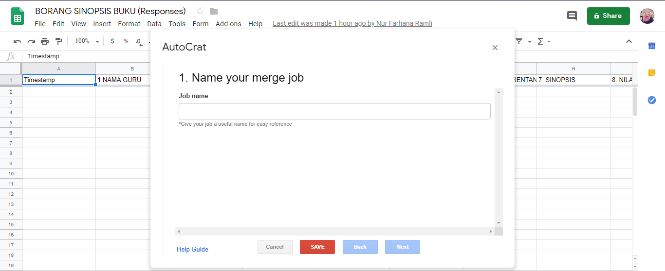665x271 pixels.
Task: Click the Job name text field
Action: [x=334, y=111]
